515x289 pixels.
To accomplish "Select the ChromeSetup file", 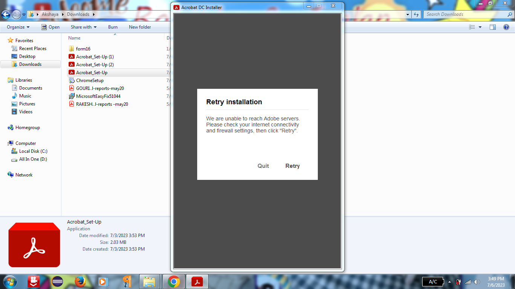I will click(x=90, y=81).
